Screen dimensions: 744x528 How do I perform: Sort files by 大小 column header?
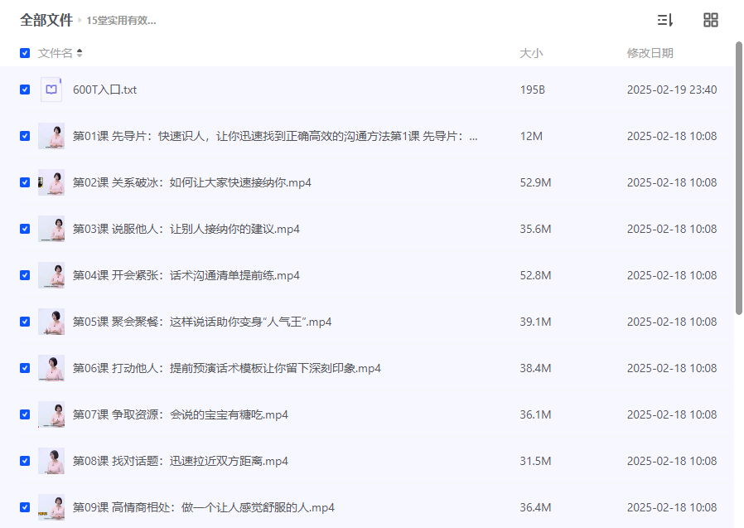point(531,53)
